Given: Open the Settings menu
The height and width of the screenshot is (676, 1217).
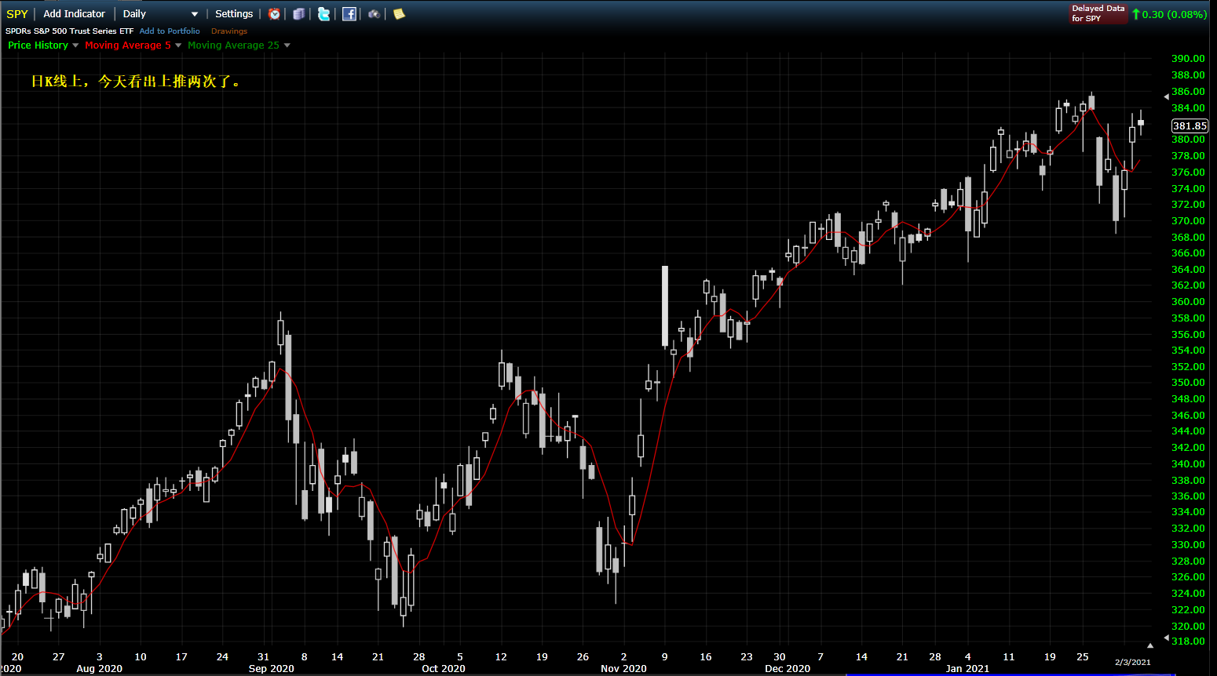Looking at the screenshot, I should tap(234, 13).
